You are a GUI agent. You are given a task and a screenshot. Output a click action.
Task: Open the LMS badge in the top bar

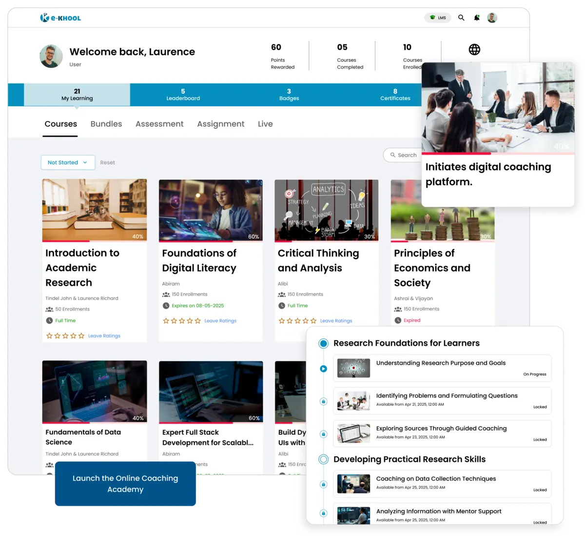437,18
